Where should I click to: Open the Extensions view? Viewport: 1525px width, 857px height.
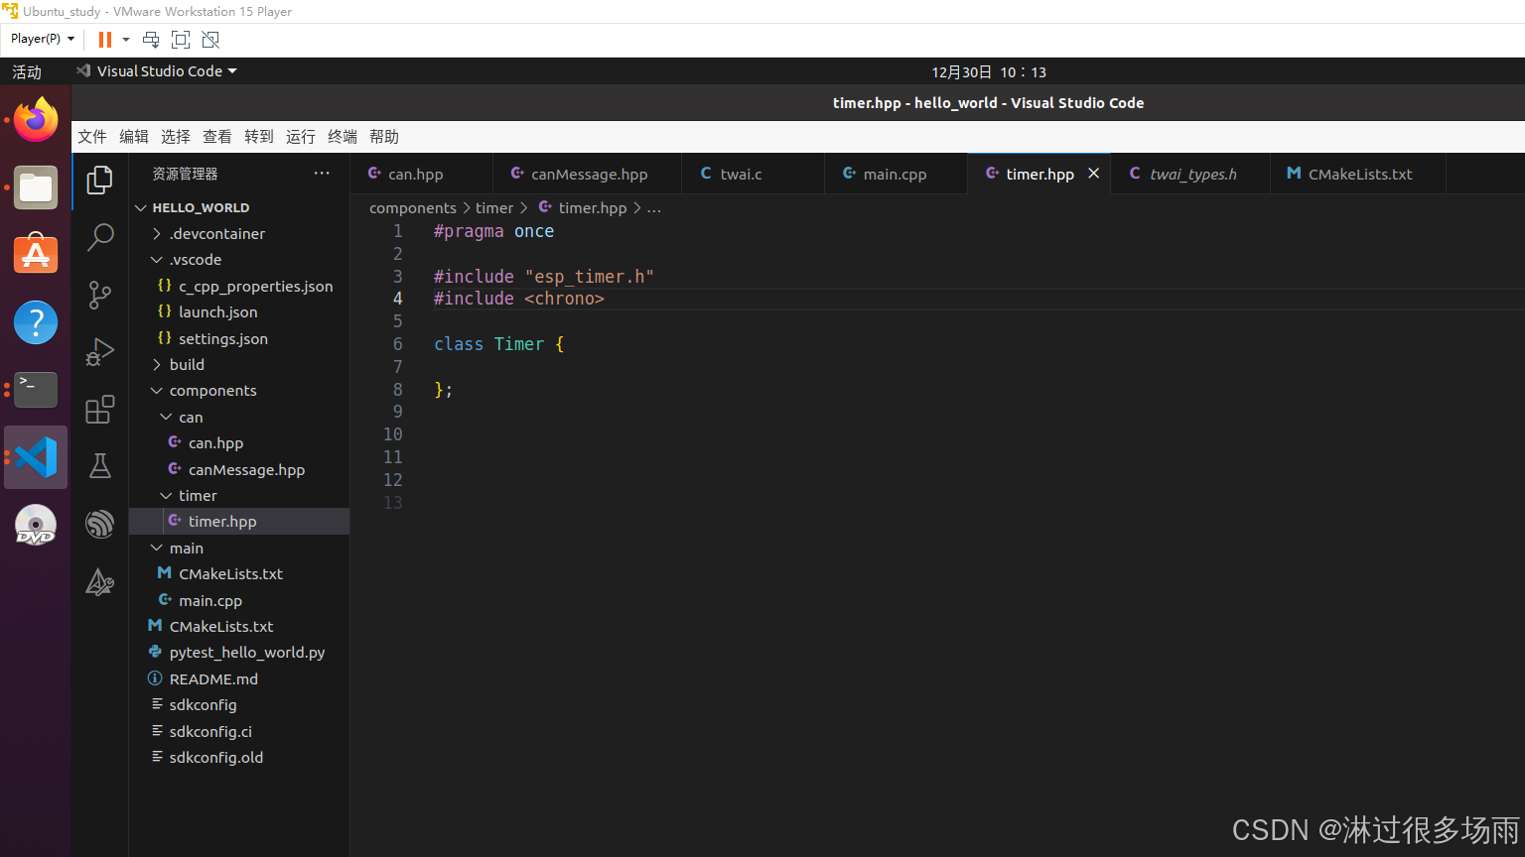[100, 410]
